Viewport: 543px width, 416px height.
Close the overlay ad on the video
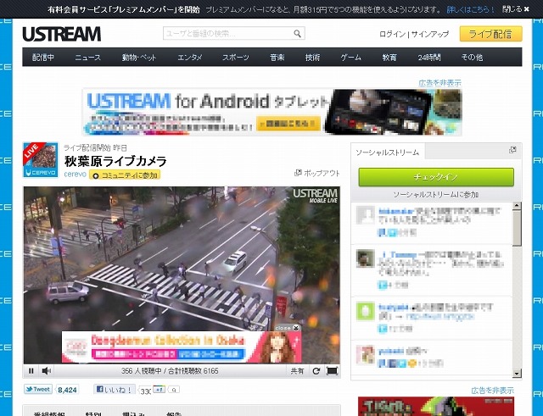click(296, 328)
